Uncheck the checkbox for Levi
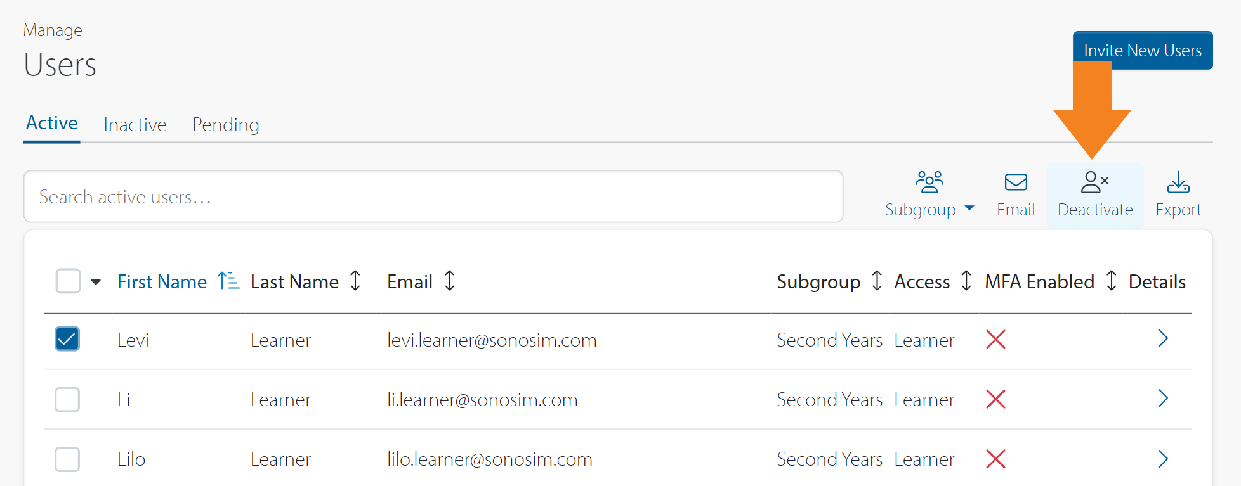This screenshot has width=1241, height=486. point(67,339)
